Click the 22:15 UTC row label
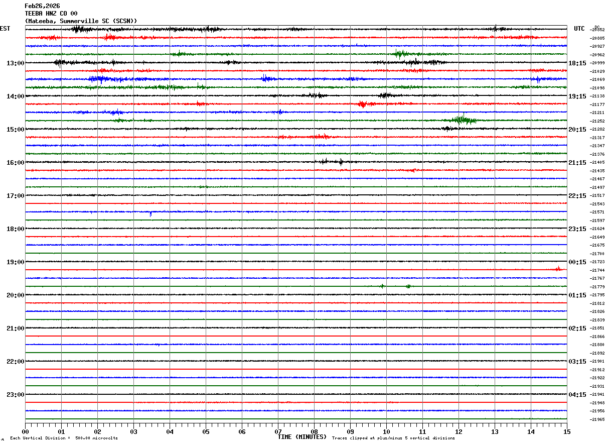Screen dimensions: 607x445 click(x=577, y=196)
